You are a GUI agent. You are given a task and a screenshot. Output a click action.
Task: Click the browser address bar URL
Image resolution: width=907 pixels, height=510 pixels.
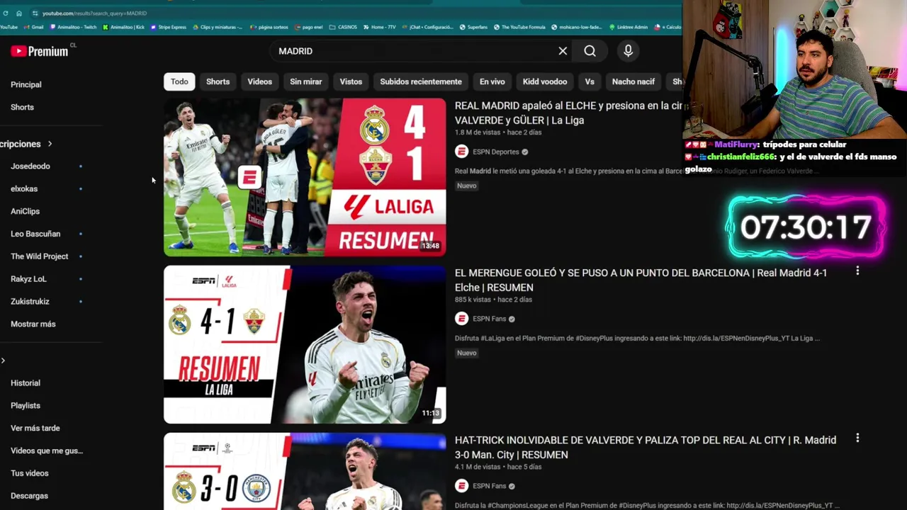[94, 13]
